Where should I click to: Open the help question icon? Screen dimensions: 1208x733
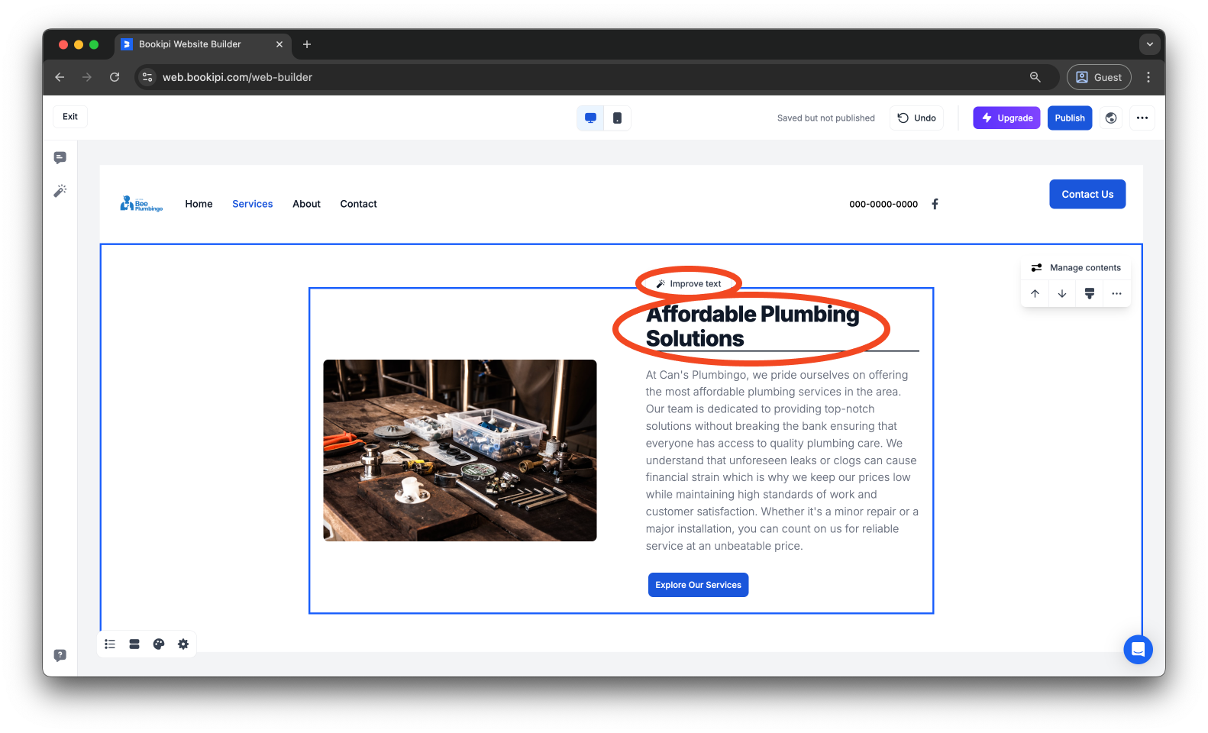click(x=60, y=655)
